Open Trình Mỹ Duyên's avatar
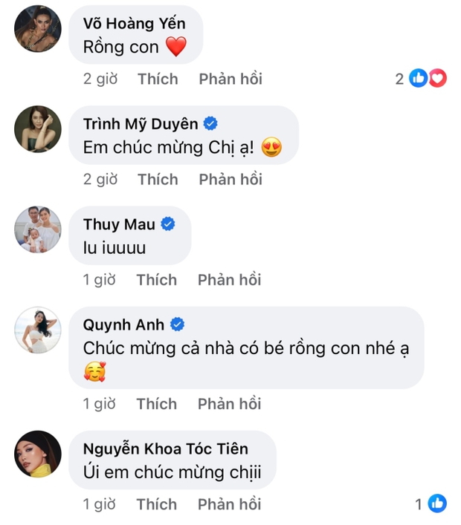The height and width of the screenshot is (525, 461). pyautogui.click(x=38, y=129)
